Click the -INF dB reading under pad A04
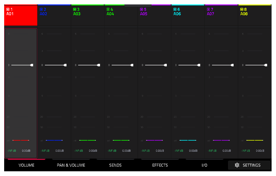276x176 pixels. coord(112,151)
